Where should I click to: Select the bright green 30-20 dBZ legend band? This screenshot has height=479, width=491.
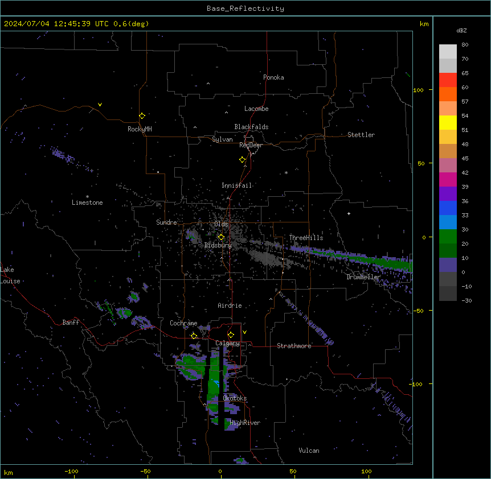[448, 237]
